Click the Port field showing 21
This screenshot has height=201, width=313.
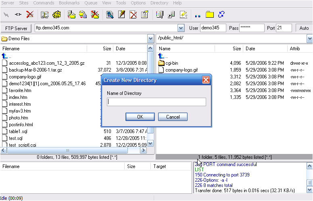pos(284,28)
